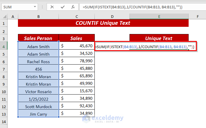Screen dimensions: 206x128
Task: Click the cell containing 92,430
Action: (x=76, y=106)
